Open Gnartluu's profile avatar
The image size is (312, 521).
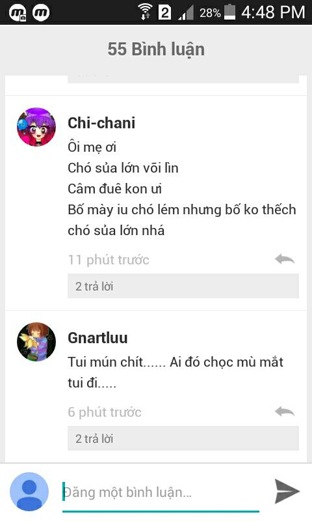point(36,341)
